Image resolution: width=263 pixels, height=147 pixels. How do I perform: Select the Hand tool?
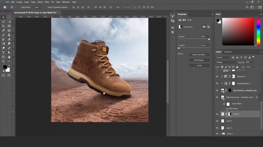(x=9, y=57)
